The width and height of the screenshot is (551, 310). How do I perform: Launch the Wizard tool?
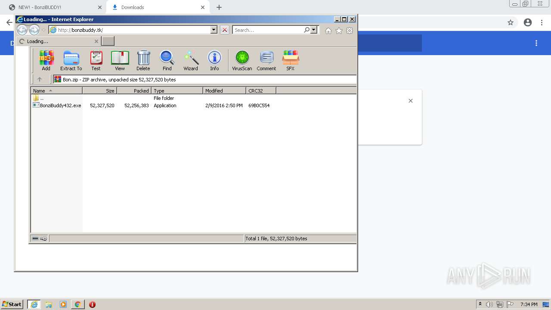pos(191,61)
